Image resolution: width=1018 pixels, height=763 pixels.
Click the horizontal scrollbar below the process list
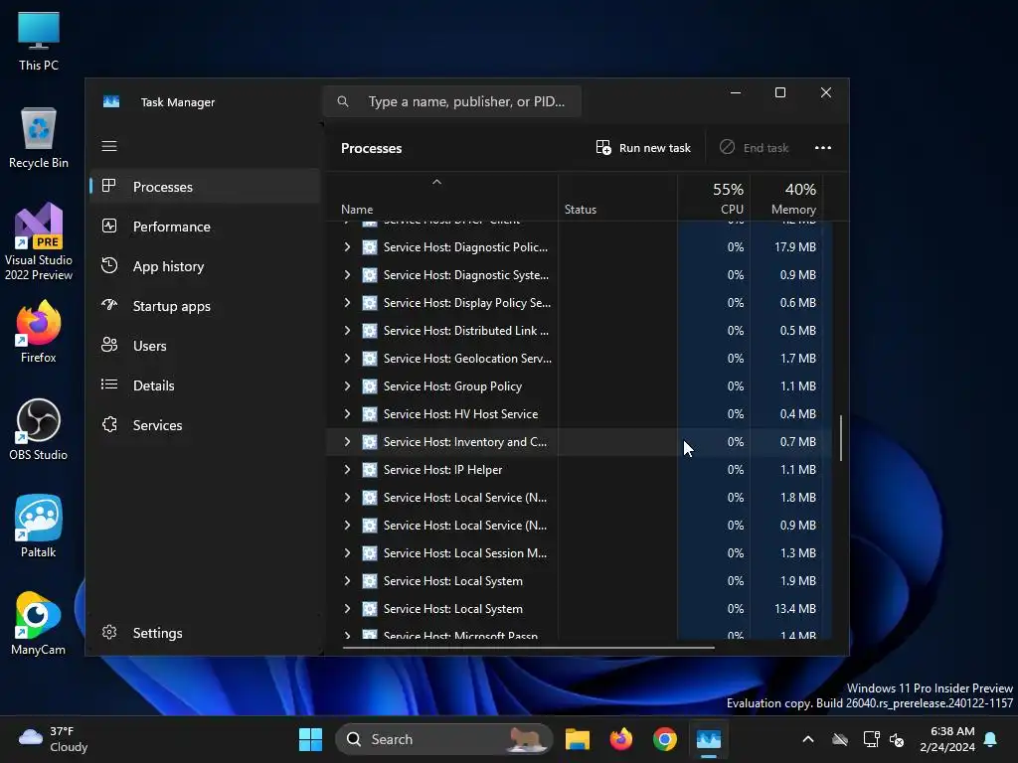click(529, 647)
